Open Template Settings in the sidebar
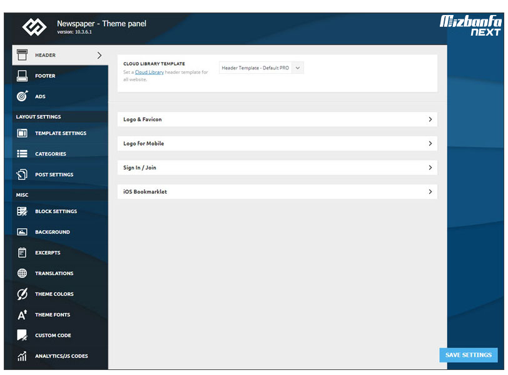 coord(60,133)
